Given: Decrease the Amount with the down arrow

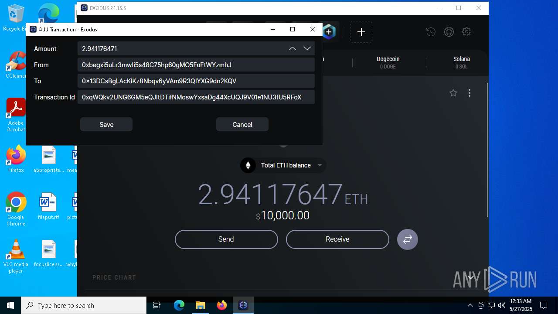Looking at the screenshot, I should 307,48.
